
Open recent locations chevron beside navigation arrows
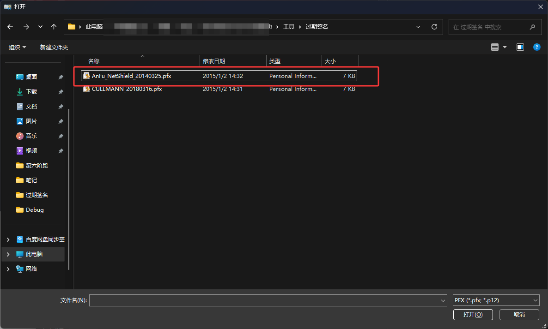[40, 27]
